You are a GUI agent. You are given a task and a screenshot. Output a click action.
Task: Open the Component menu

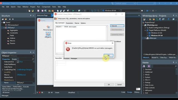click(x=46, y=7)
